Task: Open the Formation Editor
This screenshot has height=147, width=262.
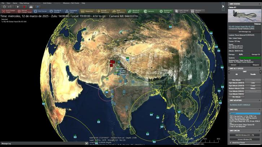Action: (71, 11)
